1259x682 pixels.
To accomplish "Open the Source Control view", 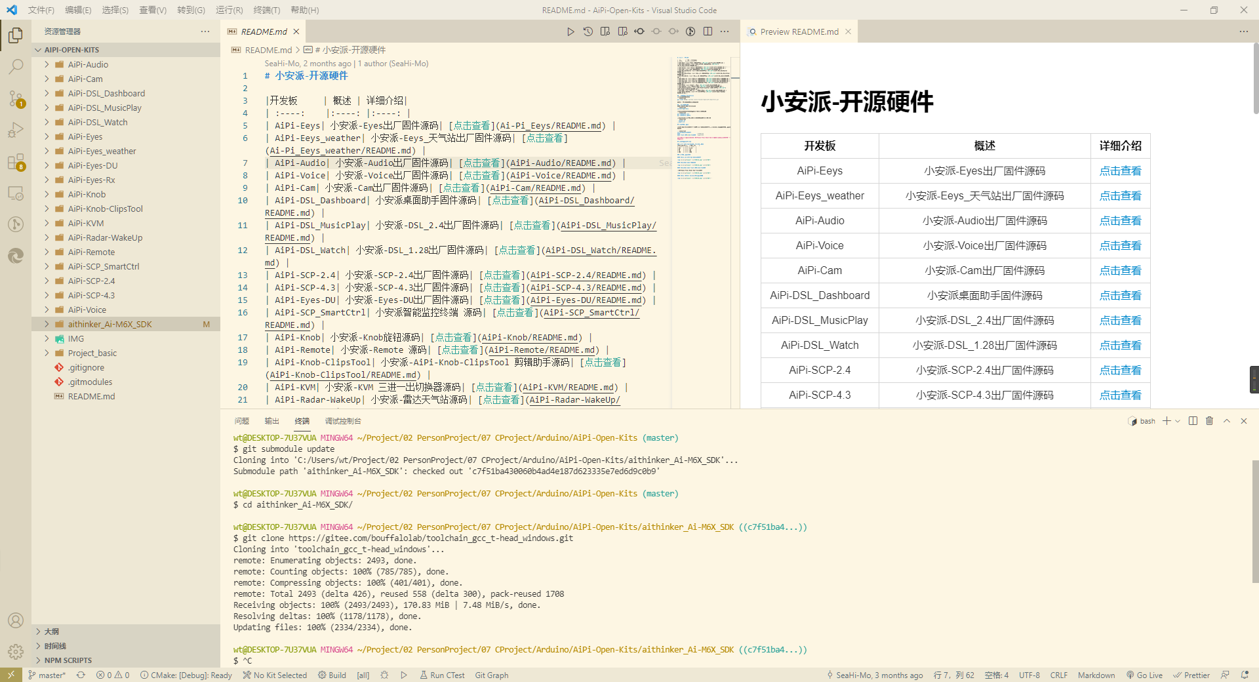I will point(16,98).
